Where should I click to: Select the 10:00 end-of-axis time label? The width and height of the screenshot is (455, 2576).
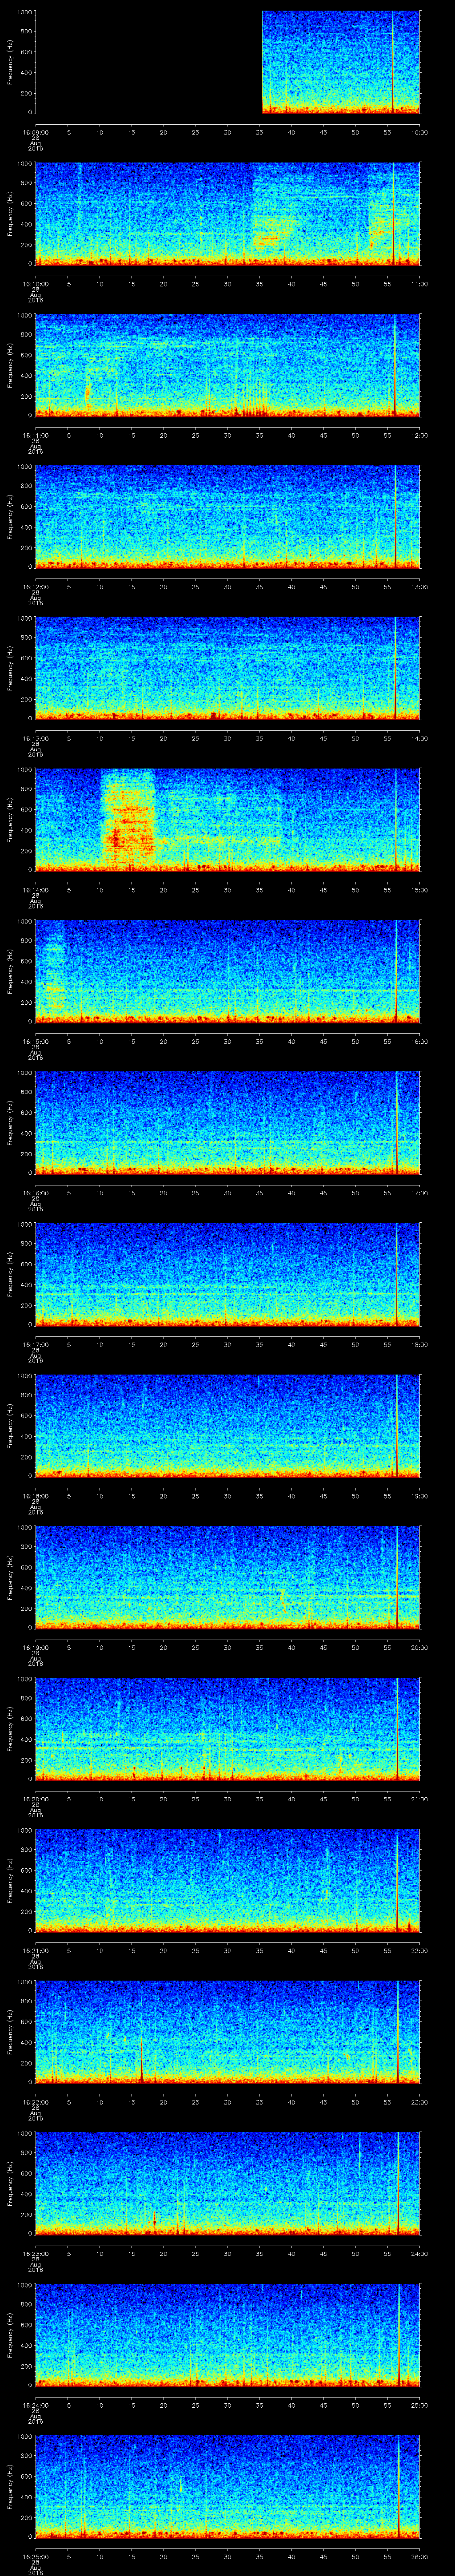point(419,132)
